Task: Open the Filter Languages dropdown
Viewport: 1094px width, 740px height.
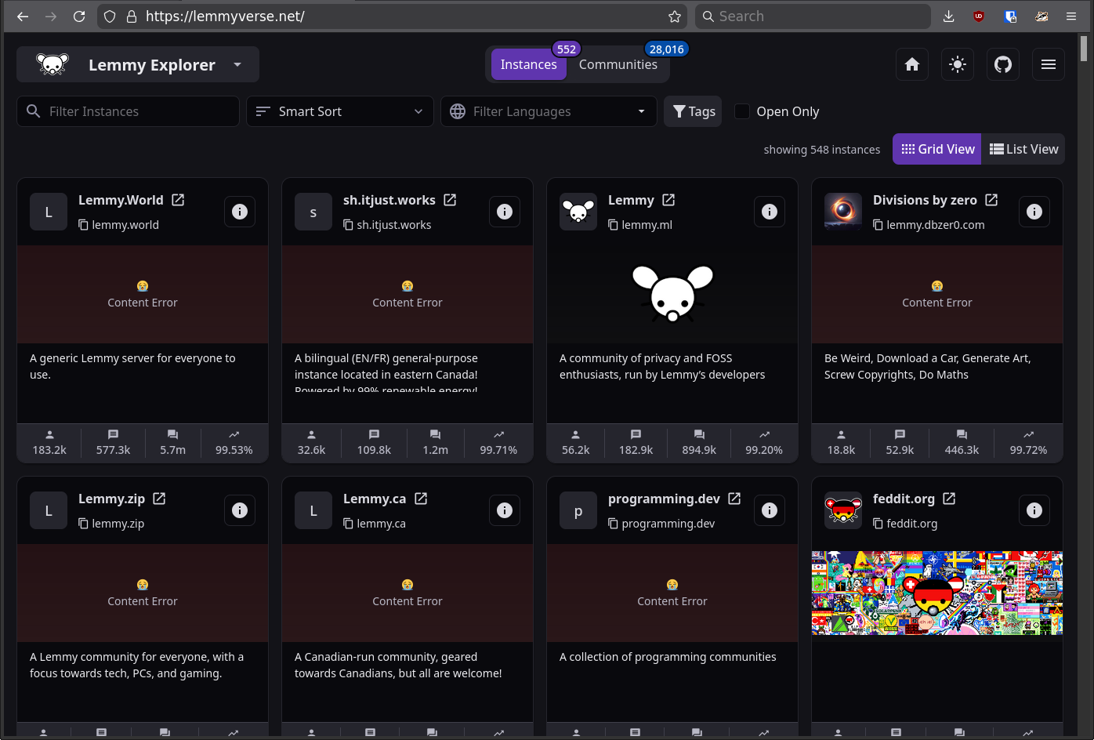Action: (x=549, y=111)
